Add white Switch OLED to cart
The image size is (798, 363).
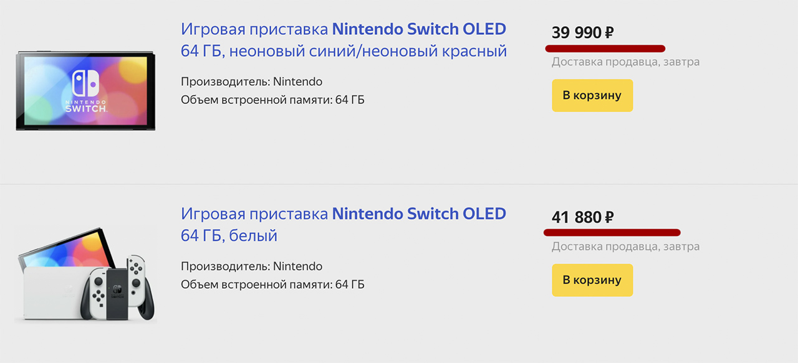point(592,280)
